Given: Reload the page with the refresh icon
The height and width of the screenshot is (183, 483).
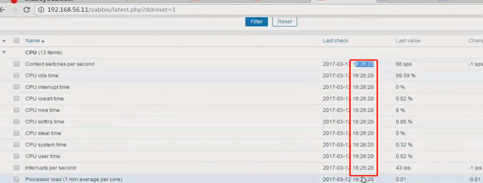Looking at the screenshot, I should pos(26,10).
